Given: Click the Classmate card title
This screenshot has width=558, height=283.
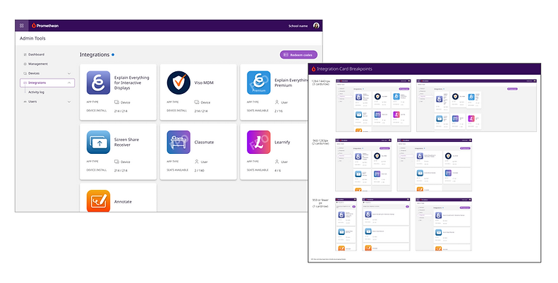Looking at the screenshot, I should click(204, 142).
